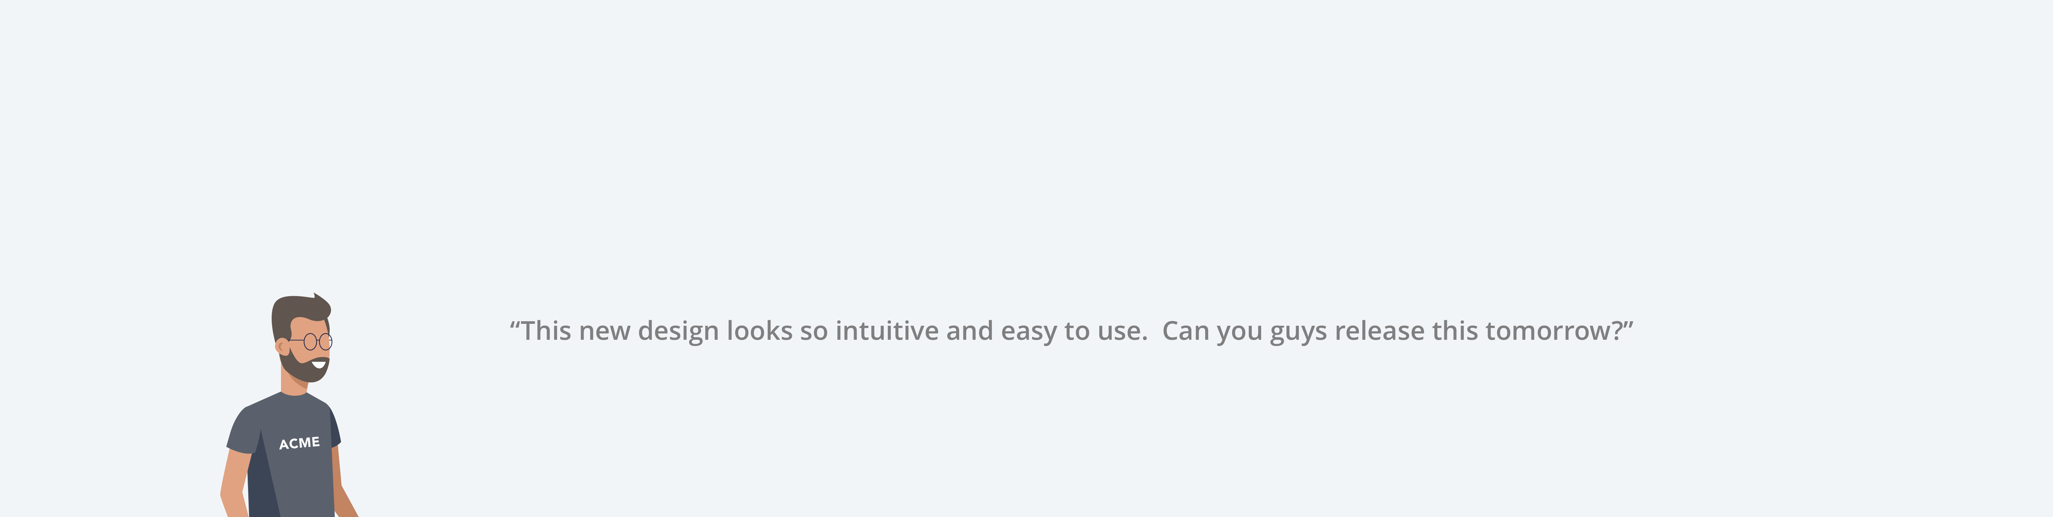The image size is (2053, 517).
Task: Click the man's bare forearm beside the shirt
Action: coord(234,485)
